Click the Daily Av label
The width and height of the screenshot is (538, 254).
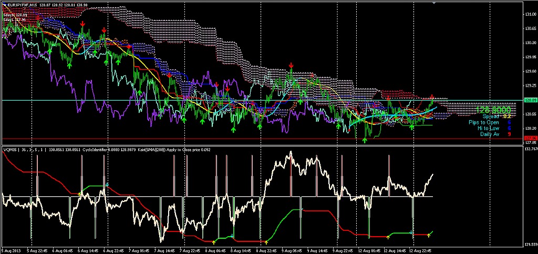point(489,134)
